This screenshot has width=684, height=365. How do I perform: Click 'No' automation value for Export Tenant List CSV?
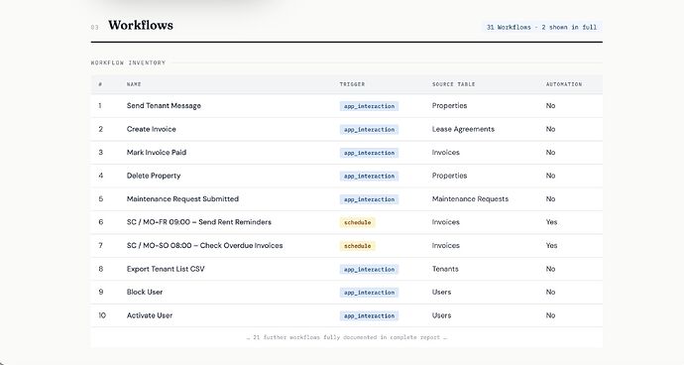pyautogui.click(x=550, y=269)
